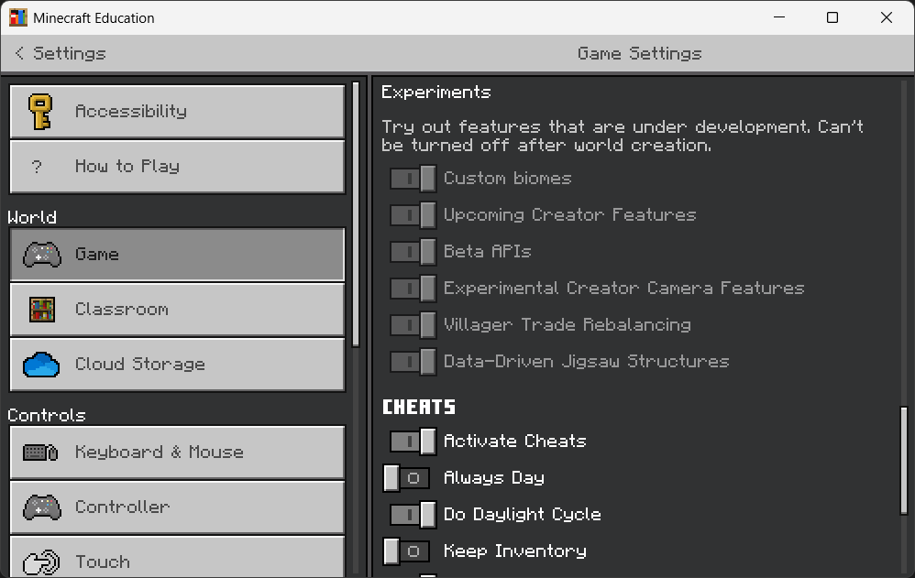Click the Game Settings title text
The width and height of the screenshot is (915, 578).
640,54
